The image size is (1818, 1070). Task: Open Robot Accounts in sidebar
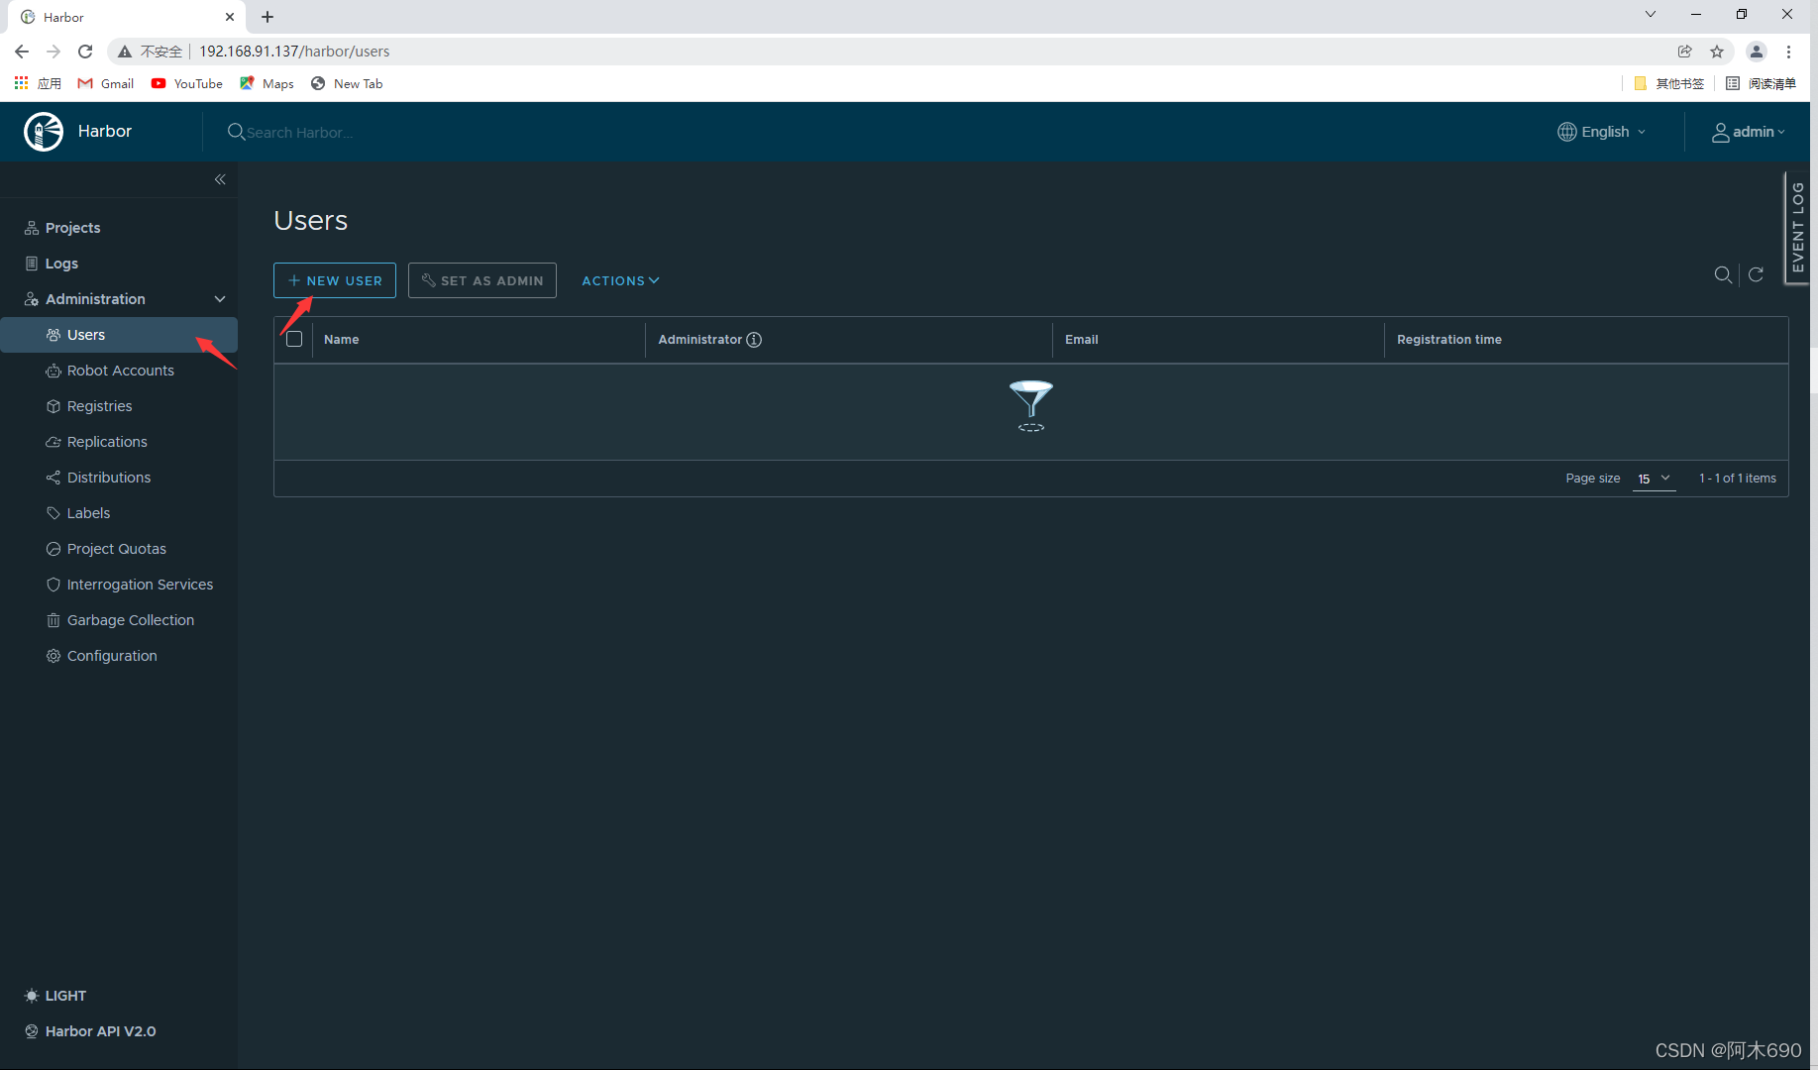pyautogui.click(x=120, y=371)
